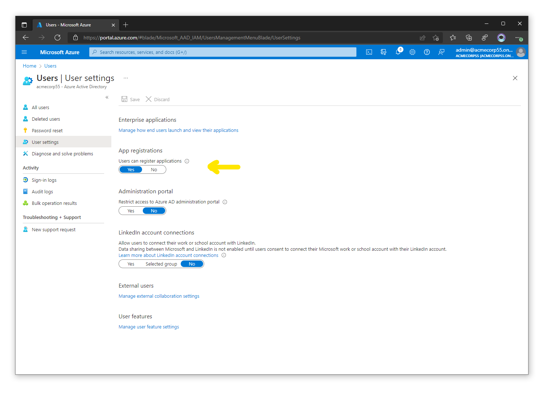Set Restrict access to admin portal to No
The image size is (548, 396).
click(154, 211)
